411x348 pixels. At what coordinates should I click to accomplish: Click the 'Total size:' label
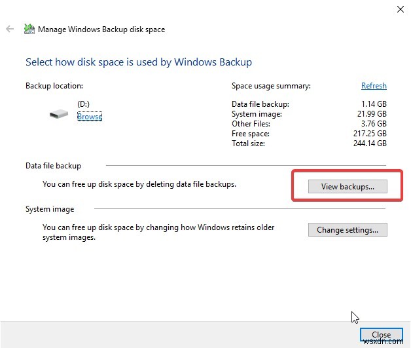point(248,144)
